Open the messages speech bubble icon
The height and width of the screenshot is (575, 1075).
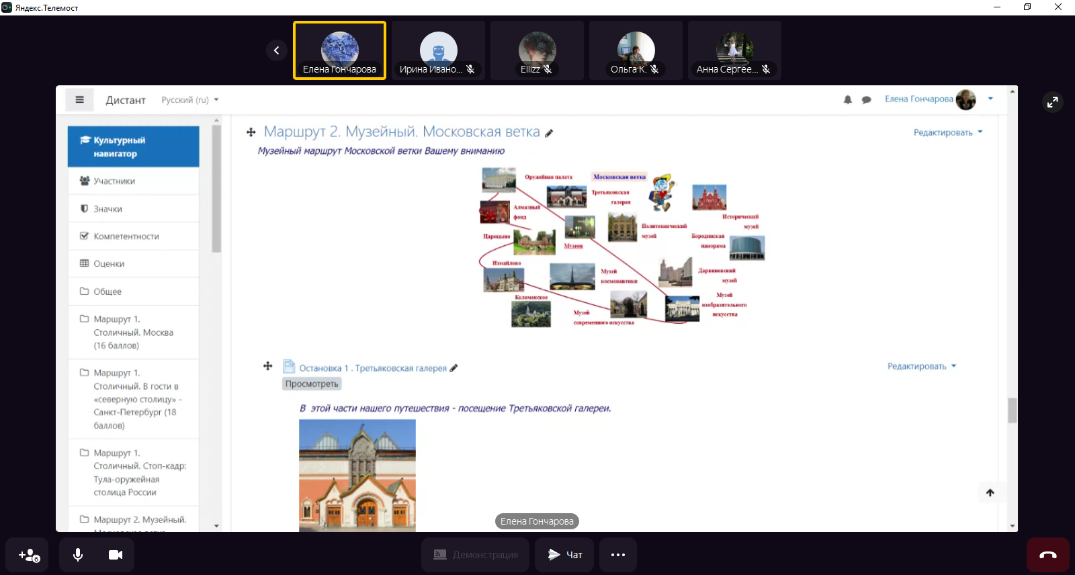(x=866, y=99)
